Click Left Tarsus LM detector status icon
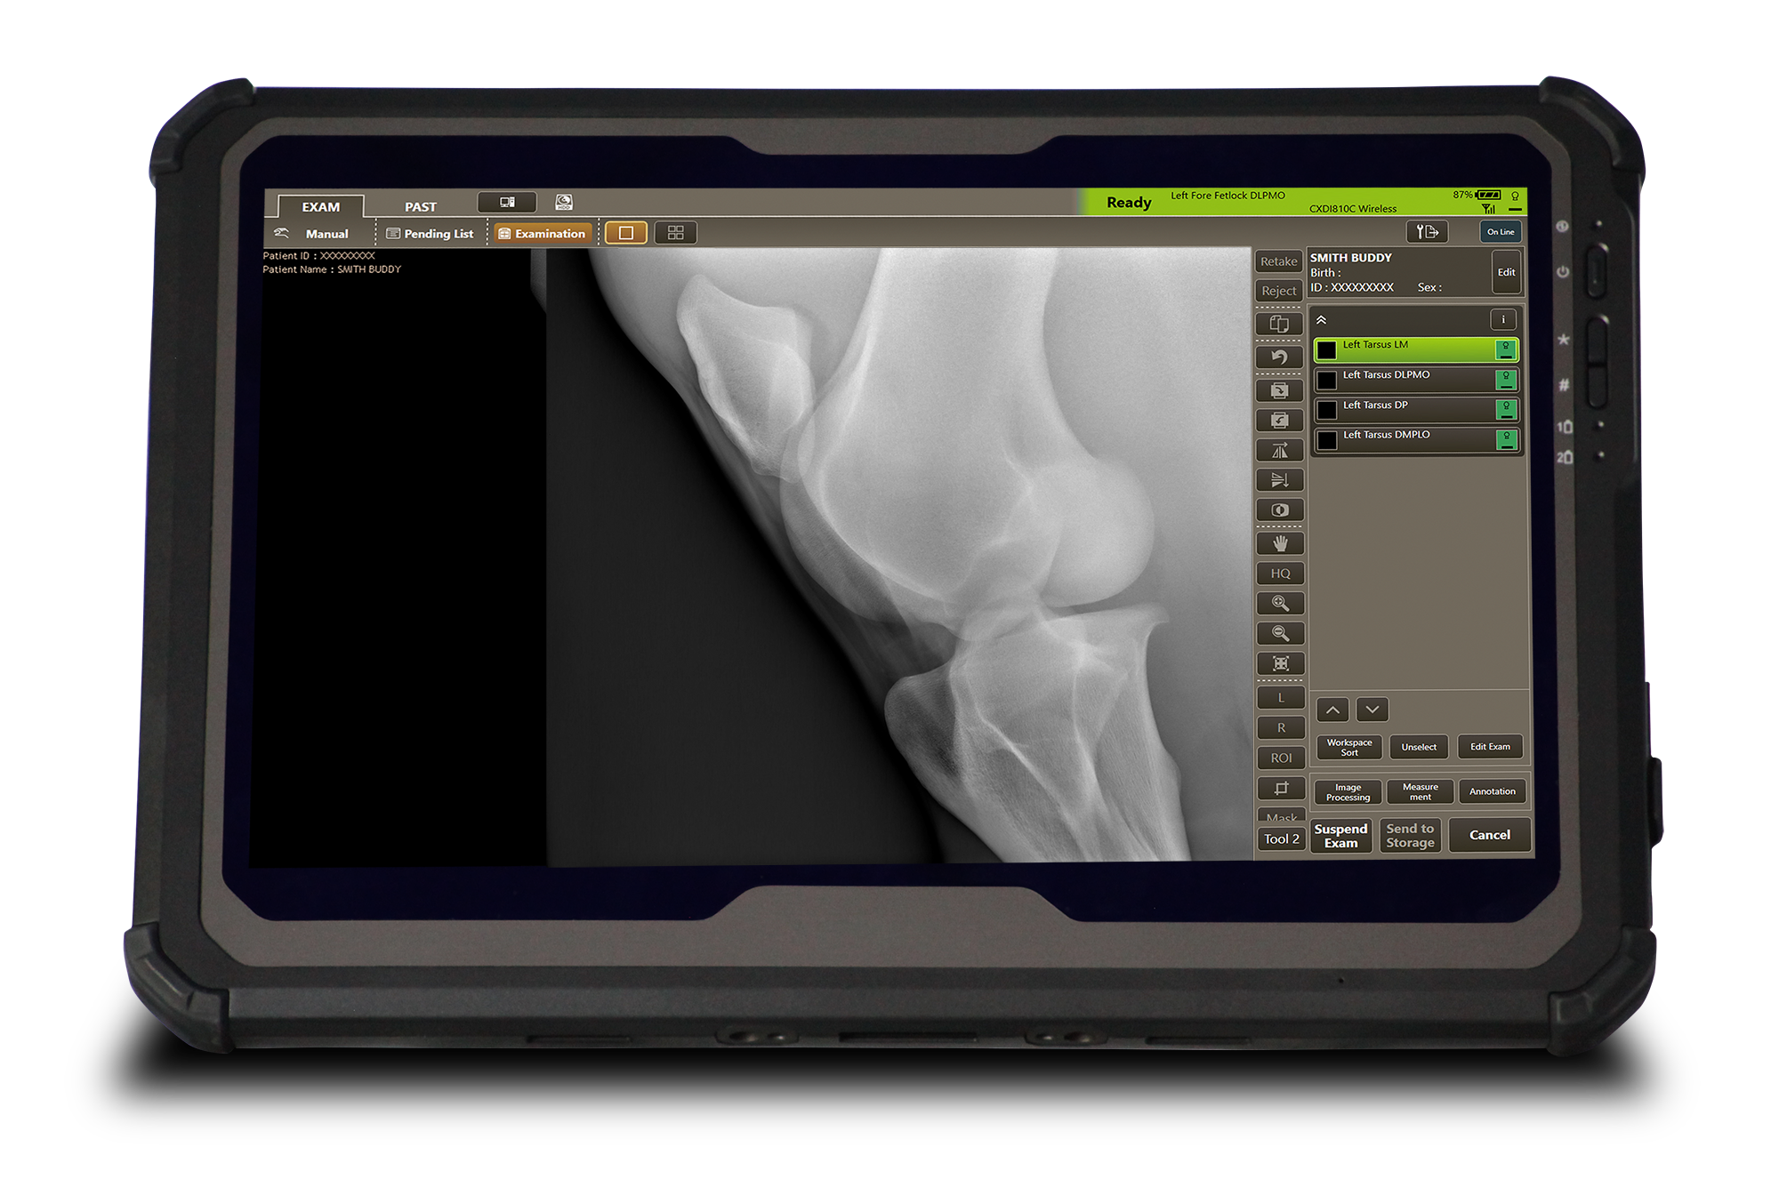This screenshot has width=1779, height=1187. [1506, 349]
